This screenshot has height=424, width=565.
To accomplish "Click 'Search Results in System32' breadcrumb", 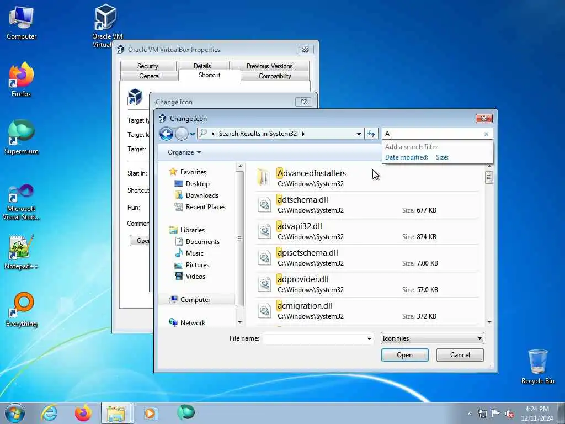I will (x=258, y=134).
